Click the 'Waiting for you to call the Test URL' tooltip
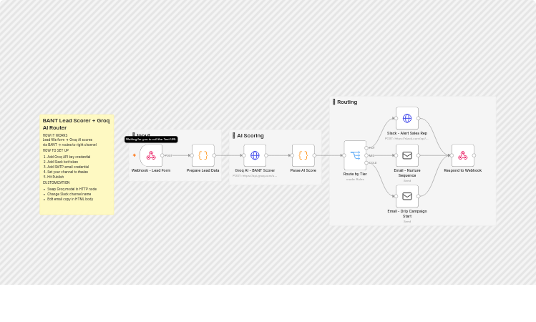 [x=151, y=140]
